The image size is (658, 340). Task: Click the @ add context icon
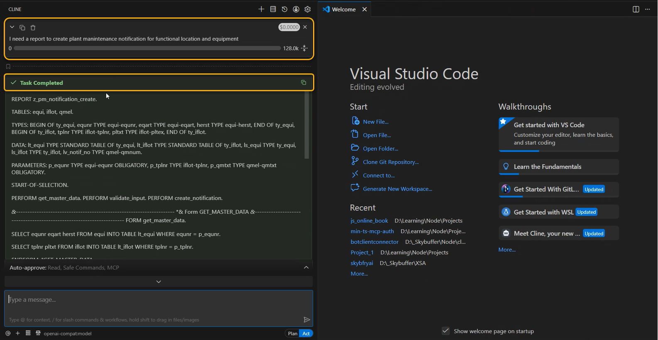8,333
